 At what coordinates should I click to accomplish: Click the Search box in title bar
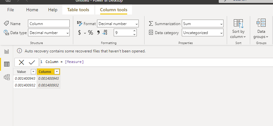246,1
